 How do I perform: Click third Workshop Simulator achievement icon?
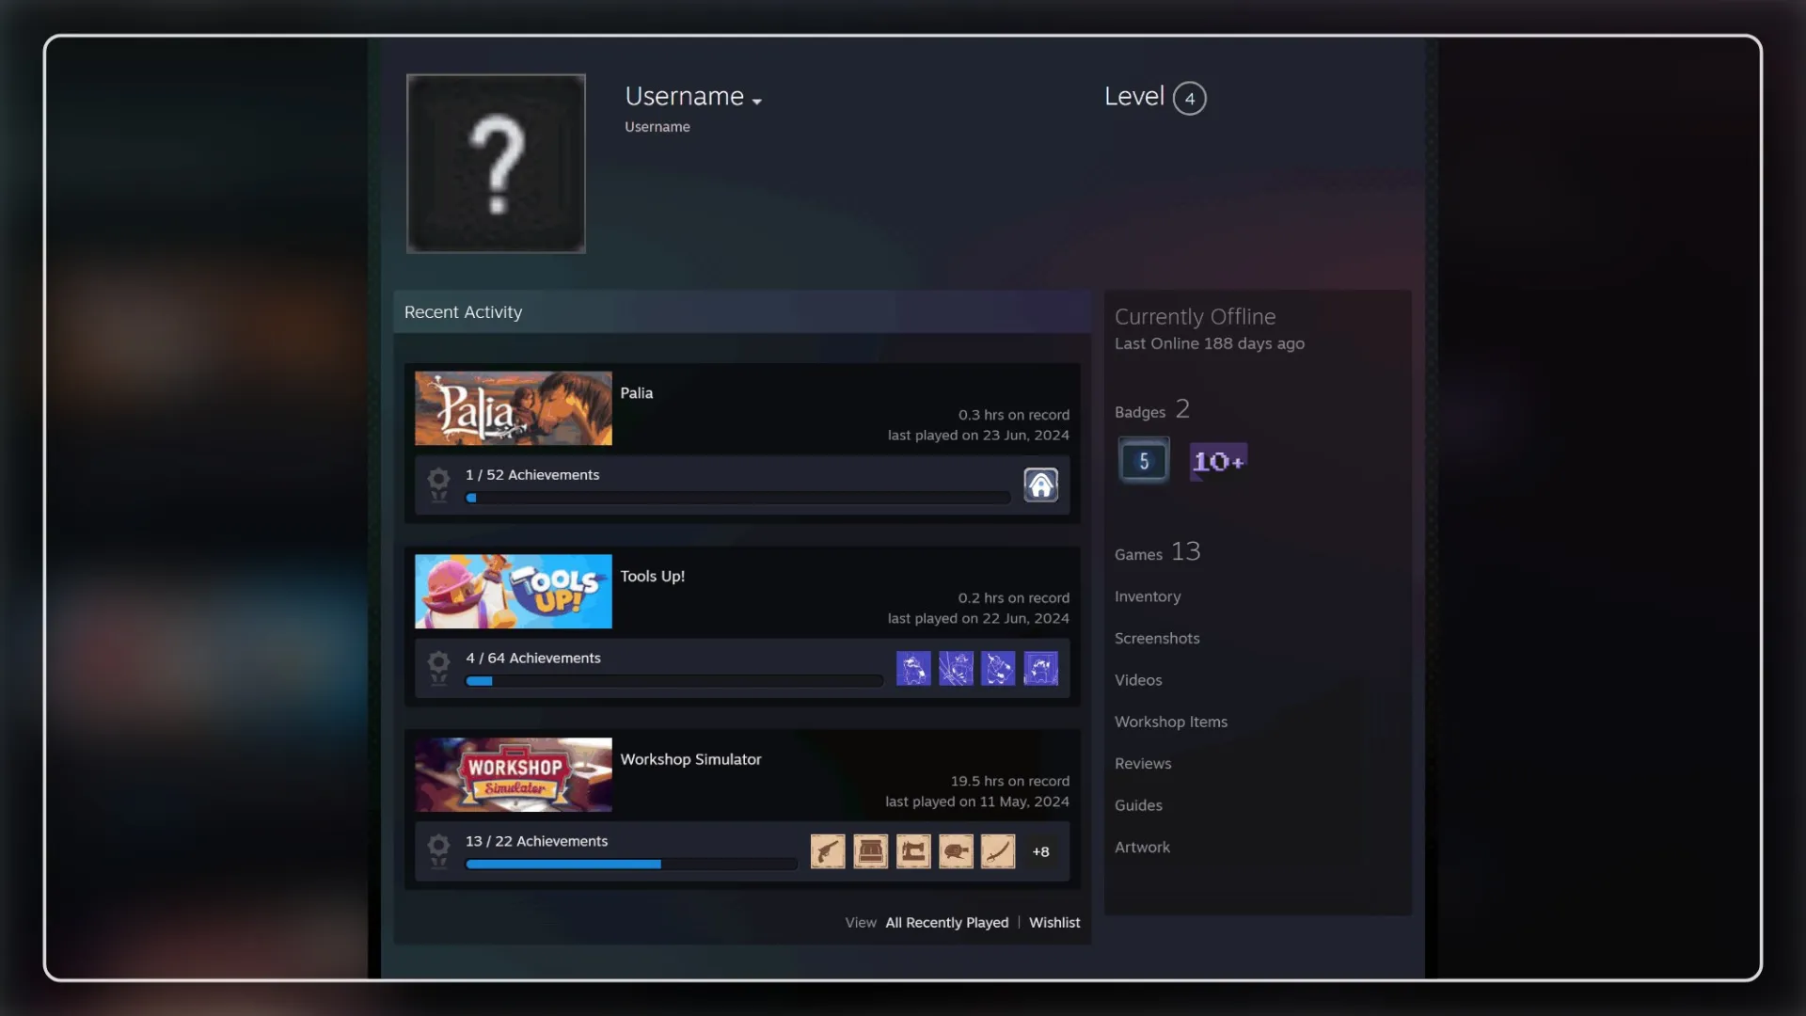(x=913, y=851)
